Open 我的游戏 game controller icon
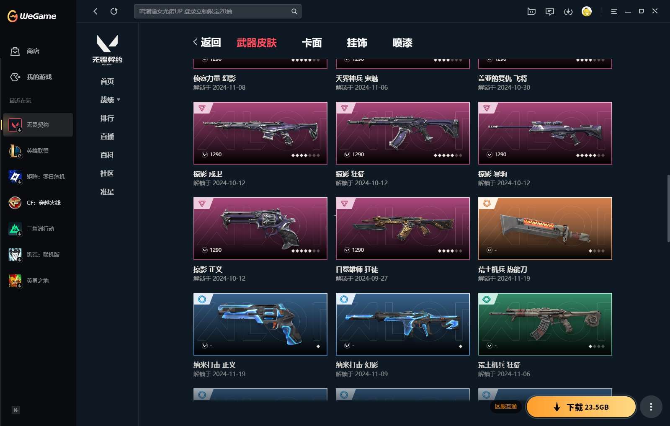Image resolution: width=670 pixels, height=426 pixels. (x=15, y=77)
